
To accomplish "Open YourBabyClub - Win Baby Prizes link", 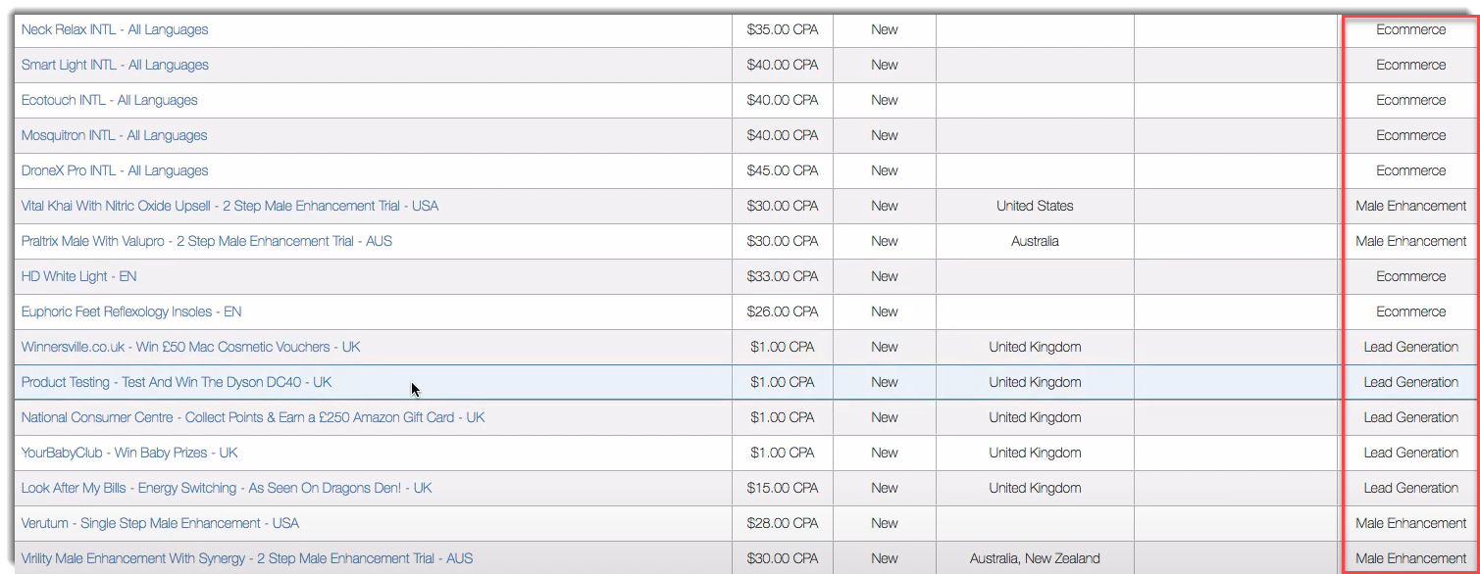I will pos(129,453).
